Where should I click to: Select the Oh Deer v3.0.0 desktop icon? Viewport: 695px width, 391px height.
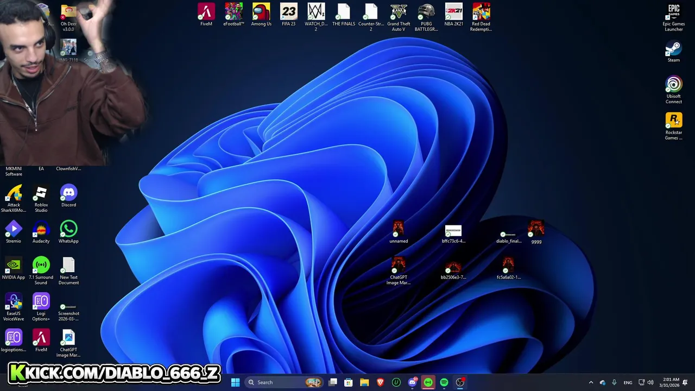(x=68, y=18)
